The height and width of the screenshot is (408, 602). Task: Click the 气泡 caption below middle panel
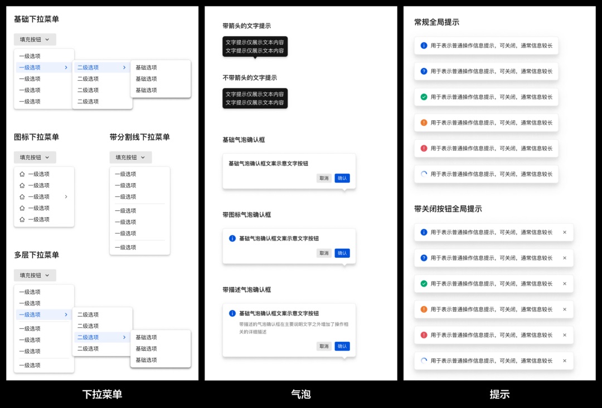click(301, 394)
